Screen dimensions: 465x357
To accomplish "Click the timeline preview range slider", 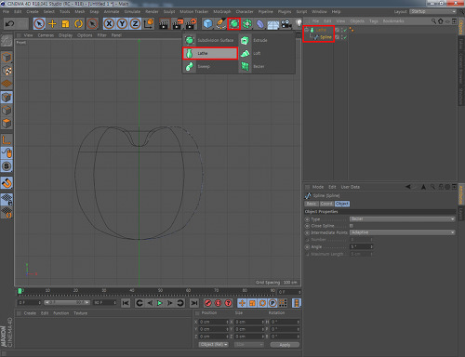I will click(67, 302).
